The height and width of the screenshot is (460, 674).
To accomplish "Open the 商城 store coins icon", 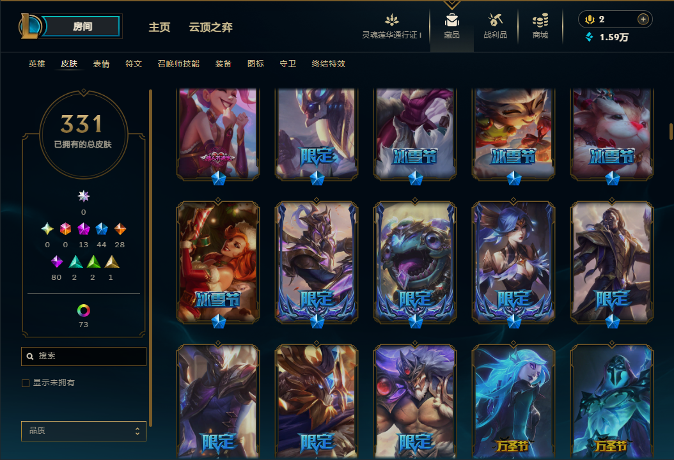I will 540,20.
